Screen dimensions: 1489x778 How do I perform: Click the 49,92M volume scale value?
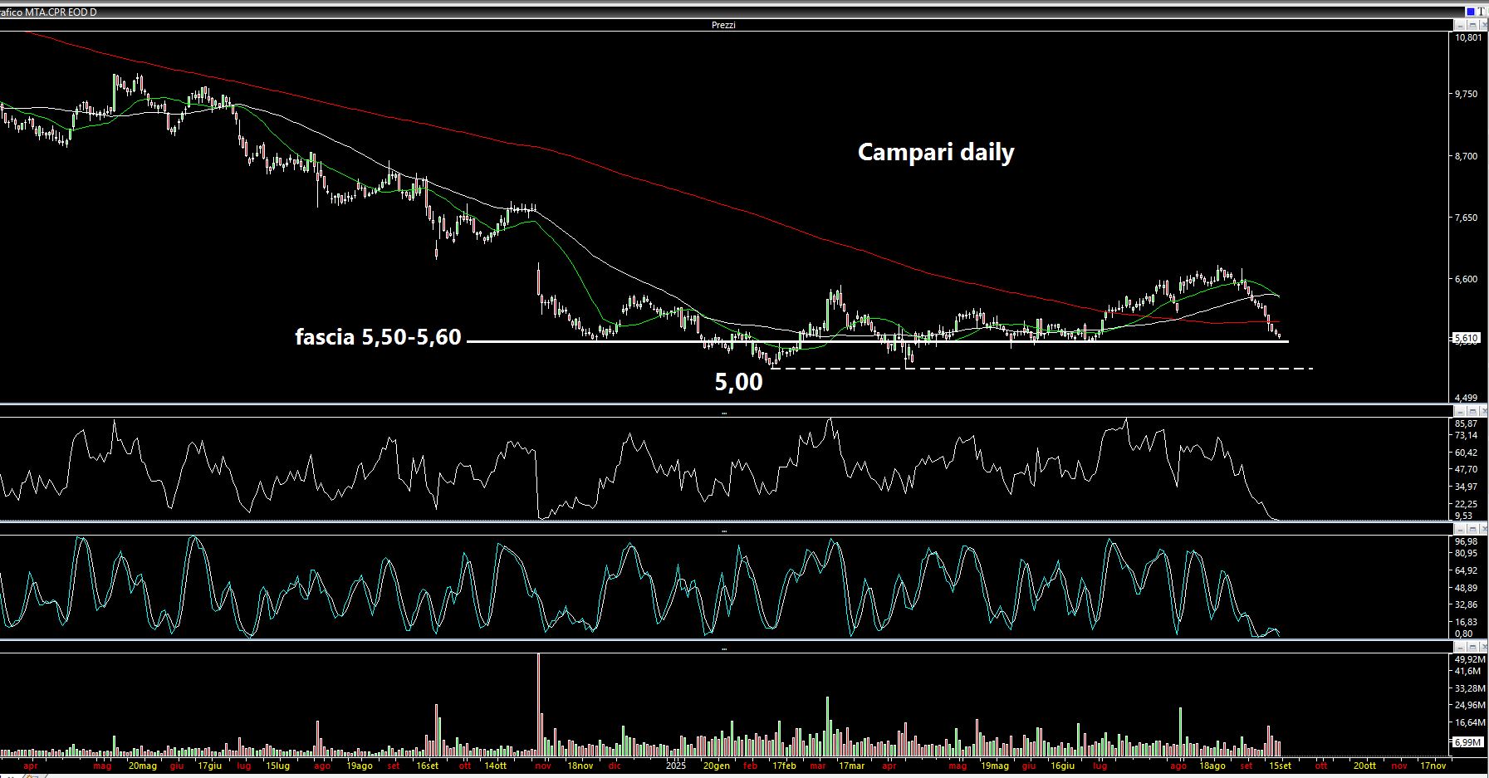(1469, 659)
